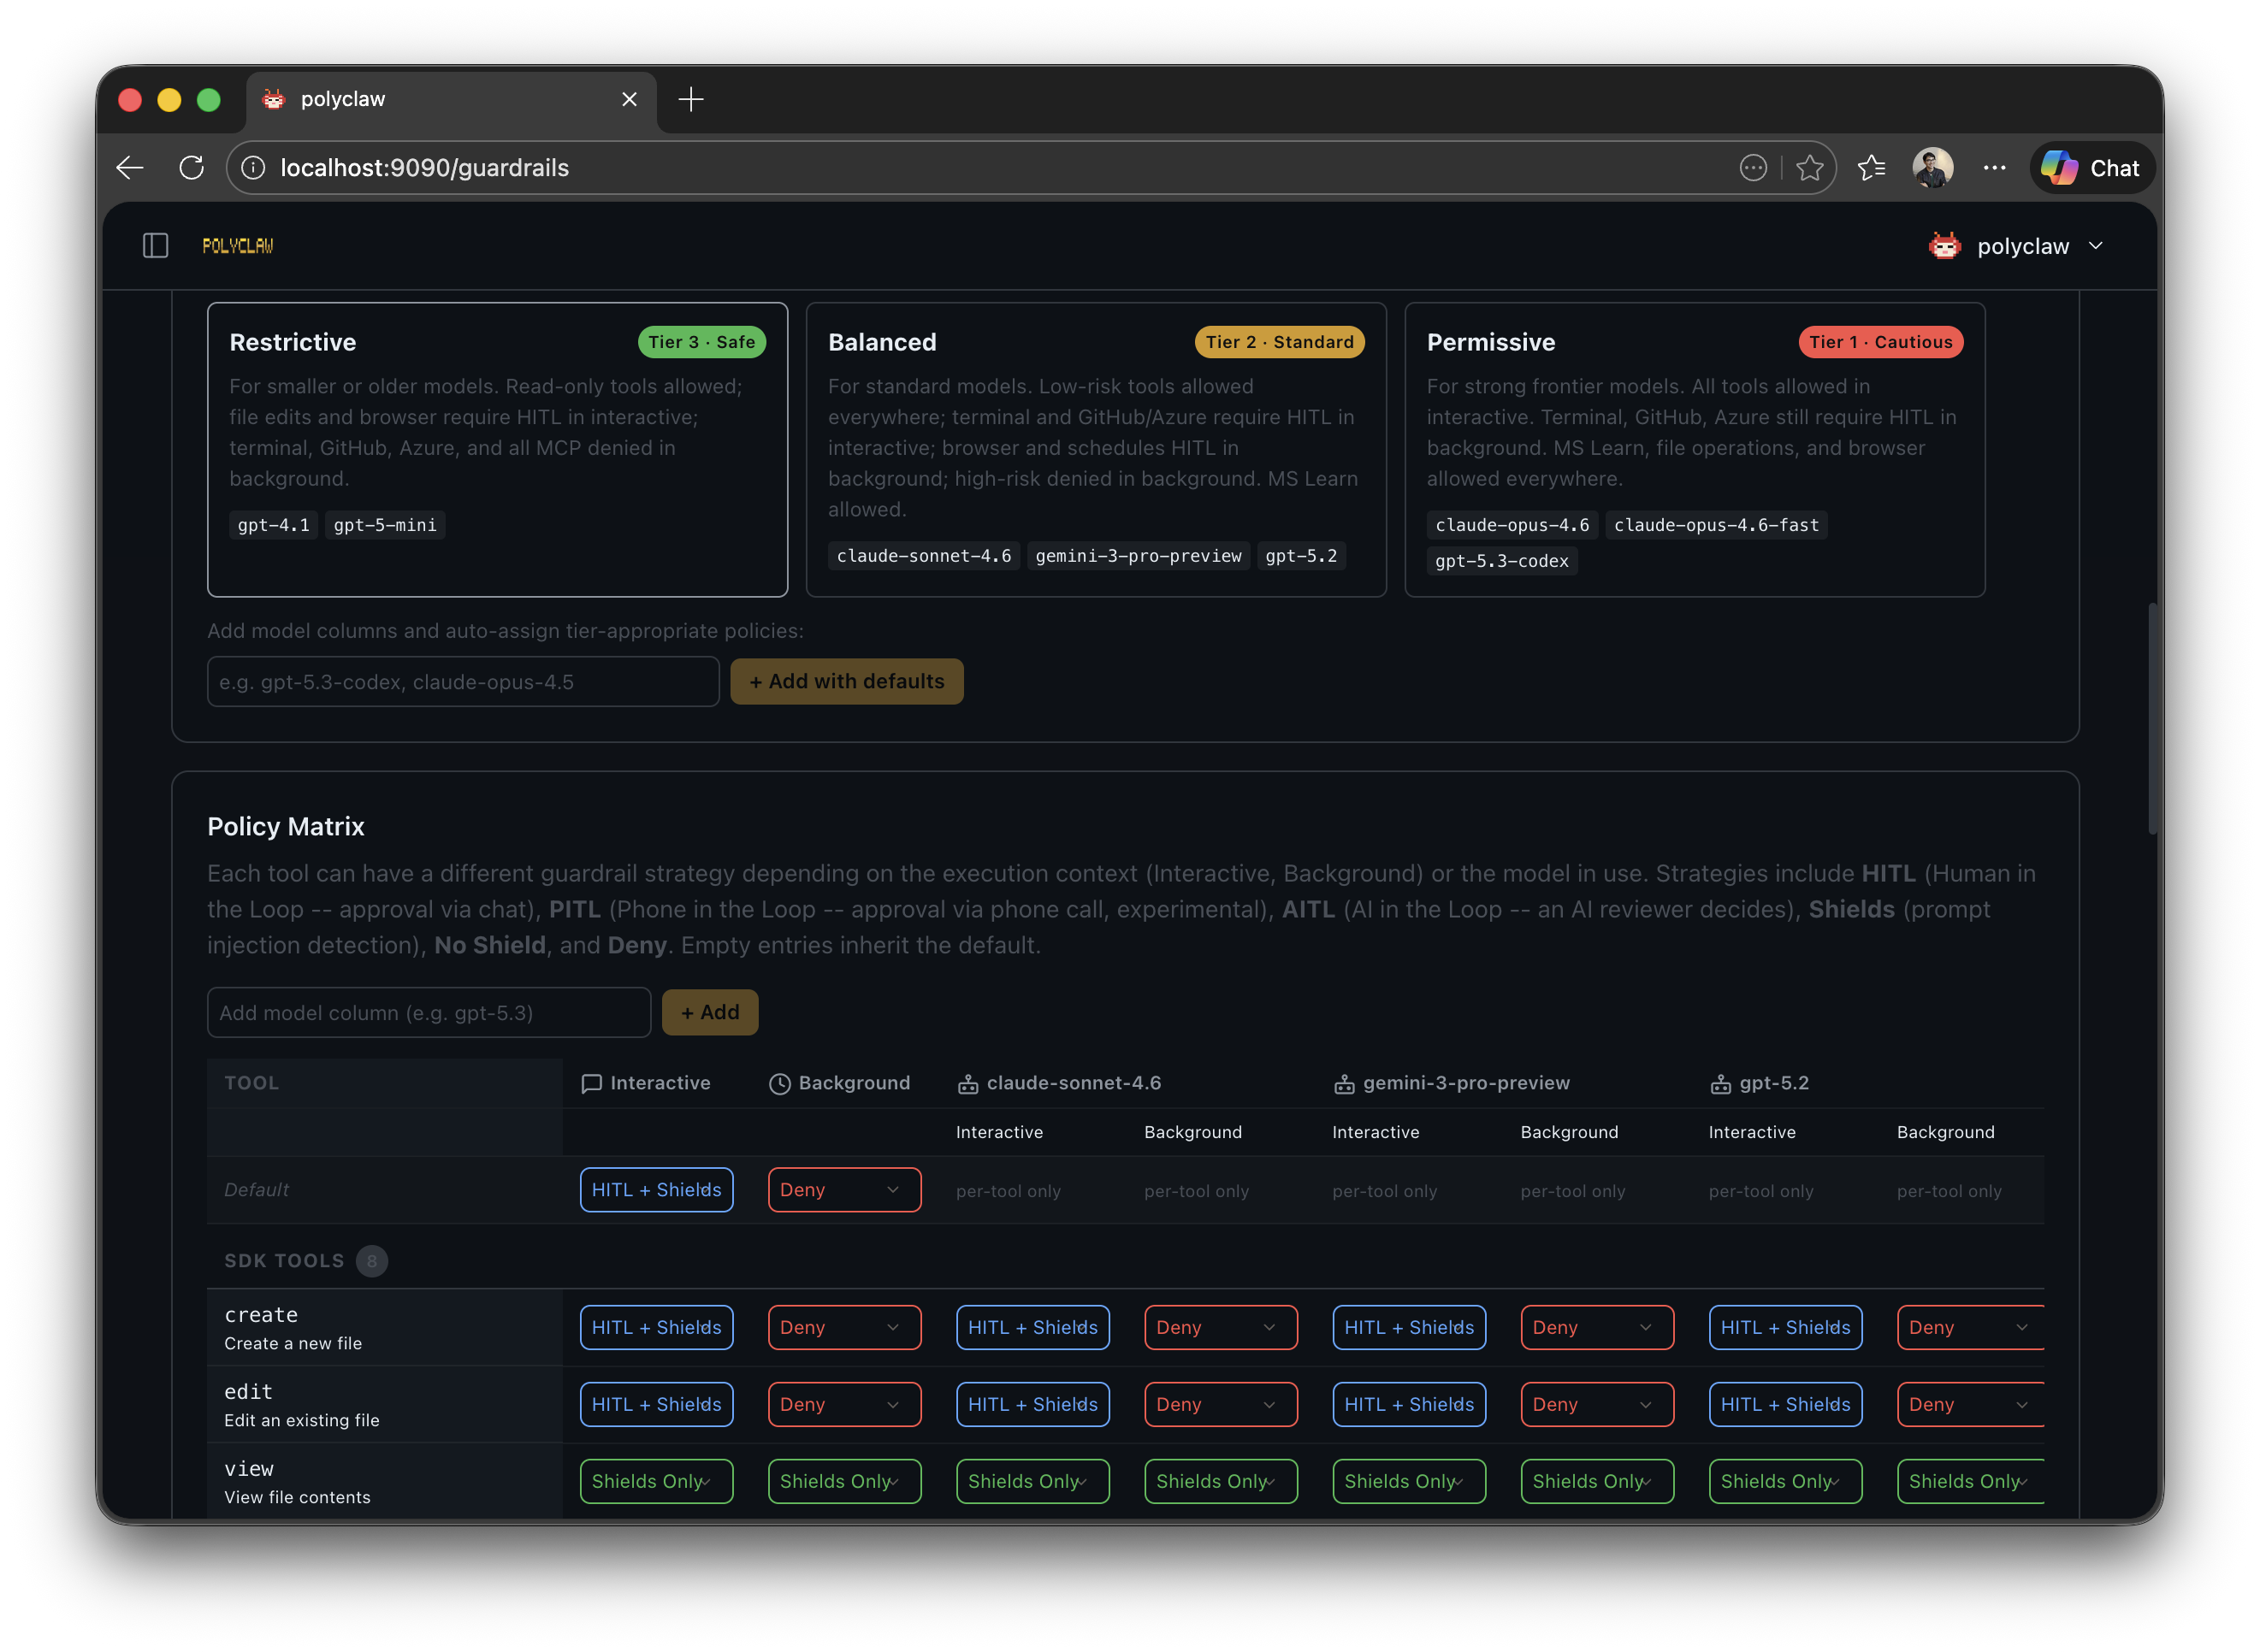
Task: Click Add with defaults button
Action: (846, 681)
